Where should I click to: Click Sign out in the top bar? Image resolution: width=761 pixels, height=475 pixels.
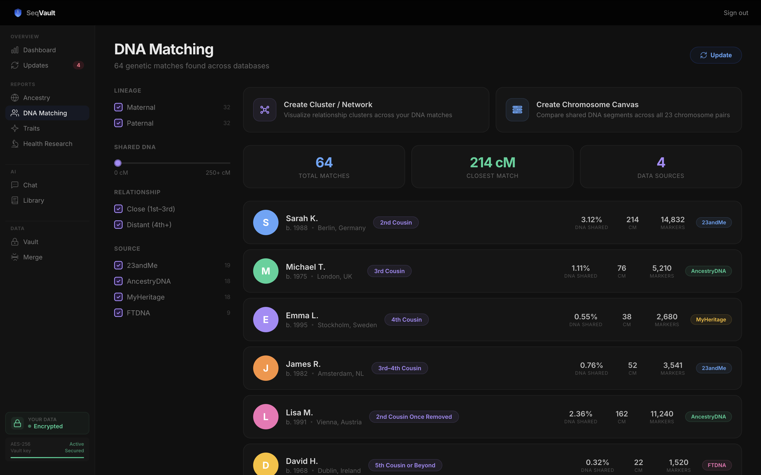(736, 13)
